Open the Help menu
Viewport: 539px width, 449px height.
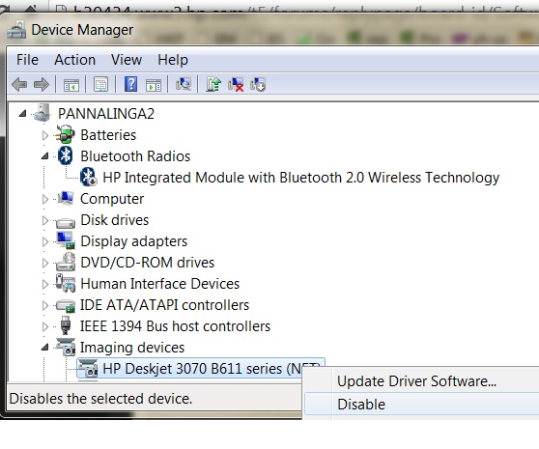pos(173,60)
